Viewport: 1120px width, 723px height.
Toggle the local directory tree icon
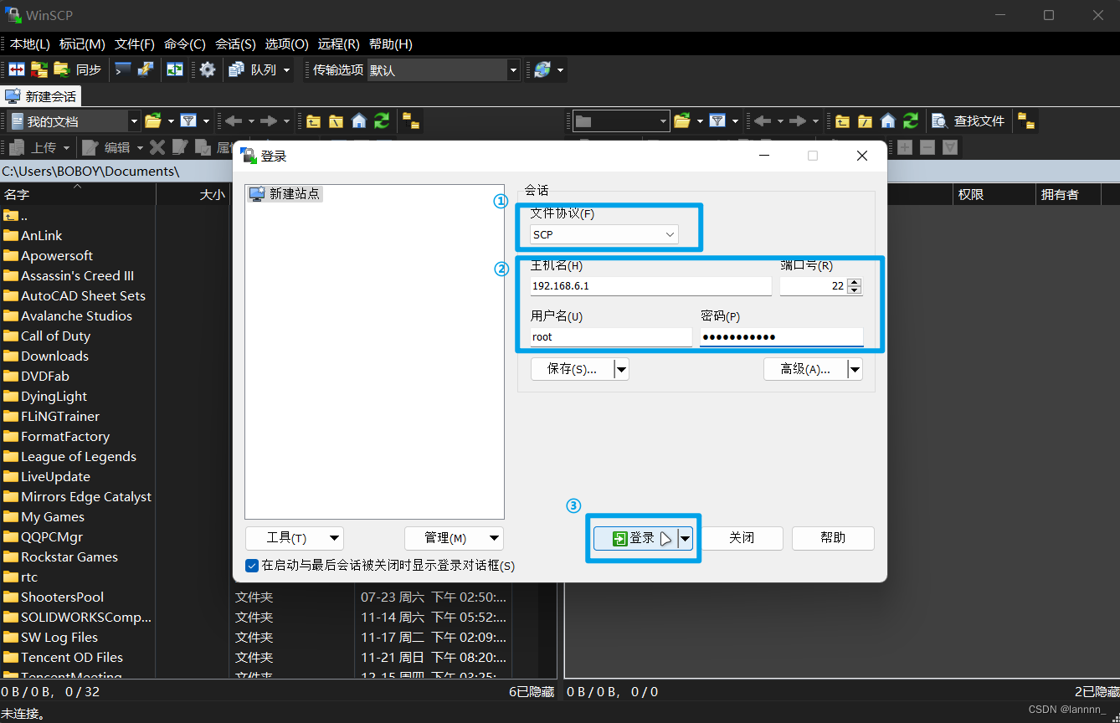[410, 121]
